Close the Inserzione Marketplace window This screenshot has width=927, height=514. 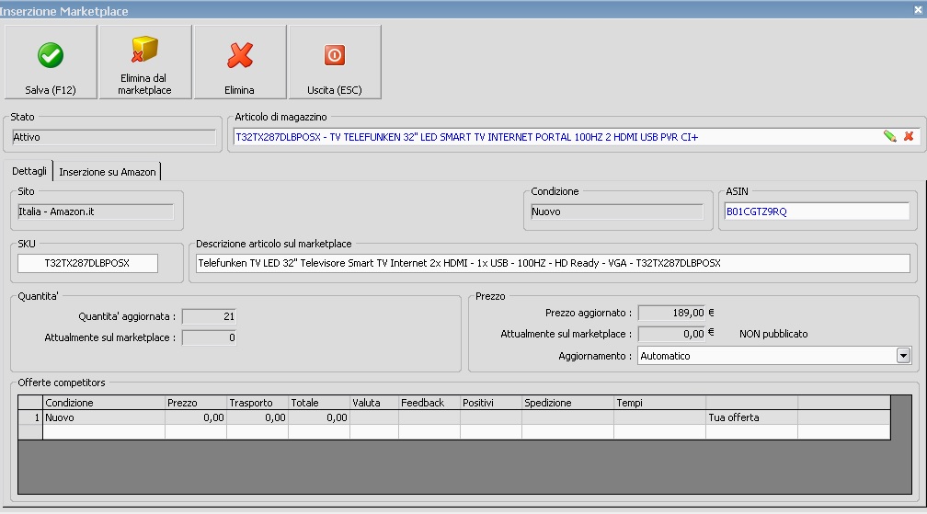click(919, 10)
